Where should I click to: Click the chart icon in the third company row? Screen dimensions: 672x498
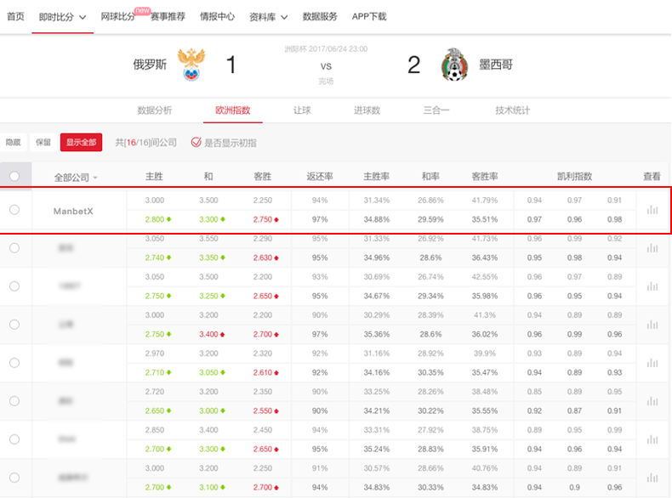point(652,286)
